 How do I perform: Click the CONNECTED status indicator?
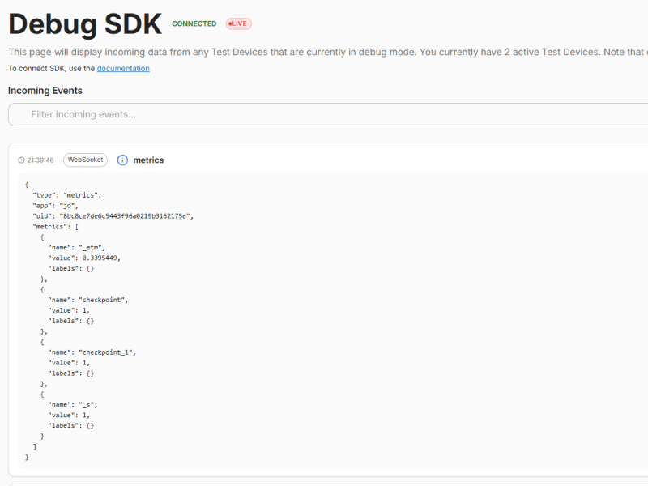[194, 23]
